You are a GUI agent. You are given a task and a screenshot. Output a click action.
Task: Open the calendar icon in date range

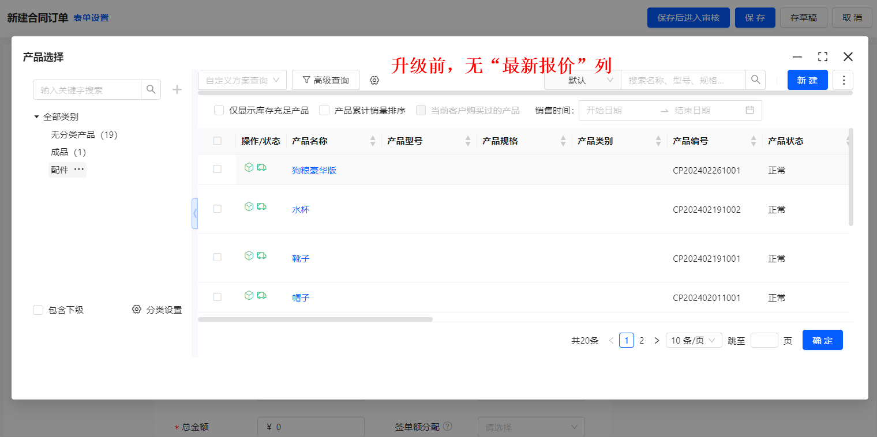[x=750, y=110]
